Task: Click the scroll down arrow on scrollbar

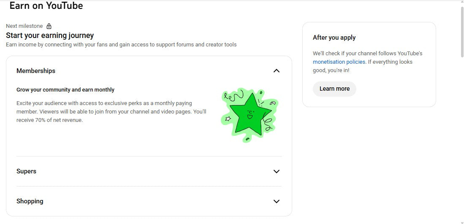Action: [x=461, y=221]
